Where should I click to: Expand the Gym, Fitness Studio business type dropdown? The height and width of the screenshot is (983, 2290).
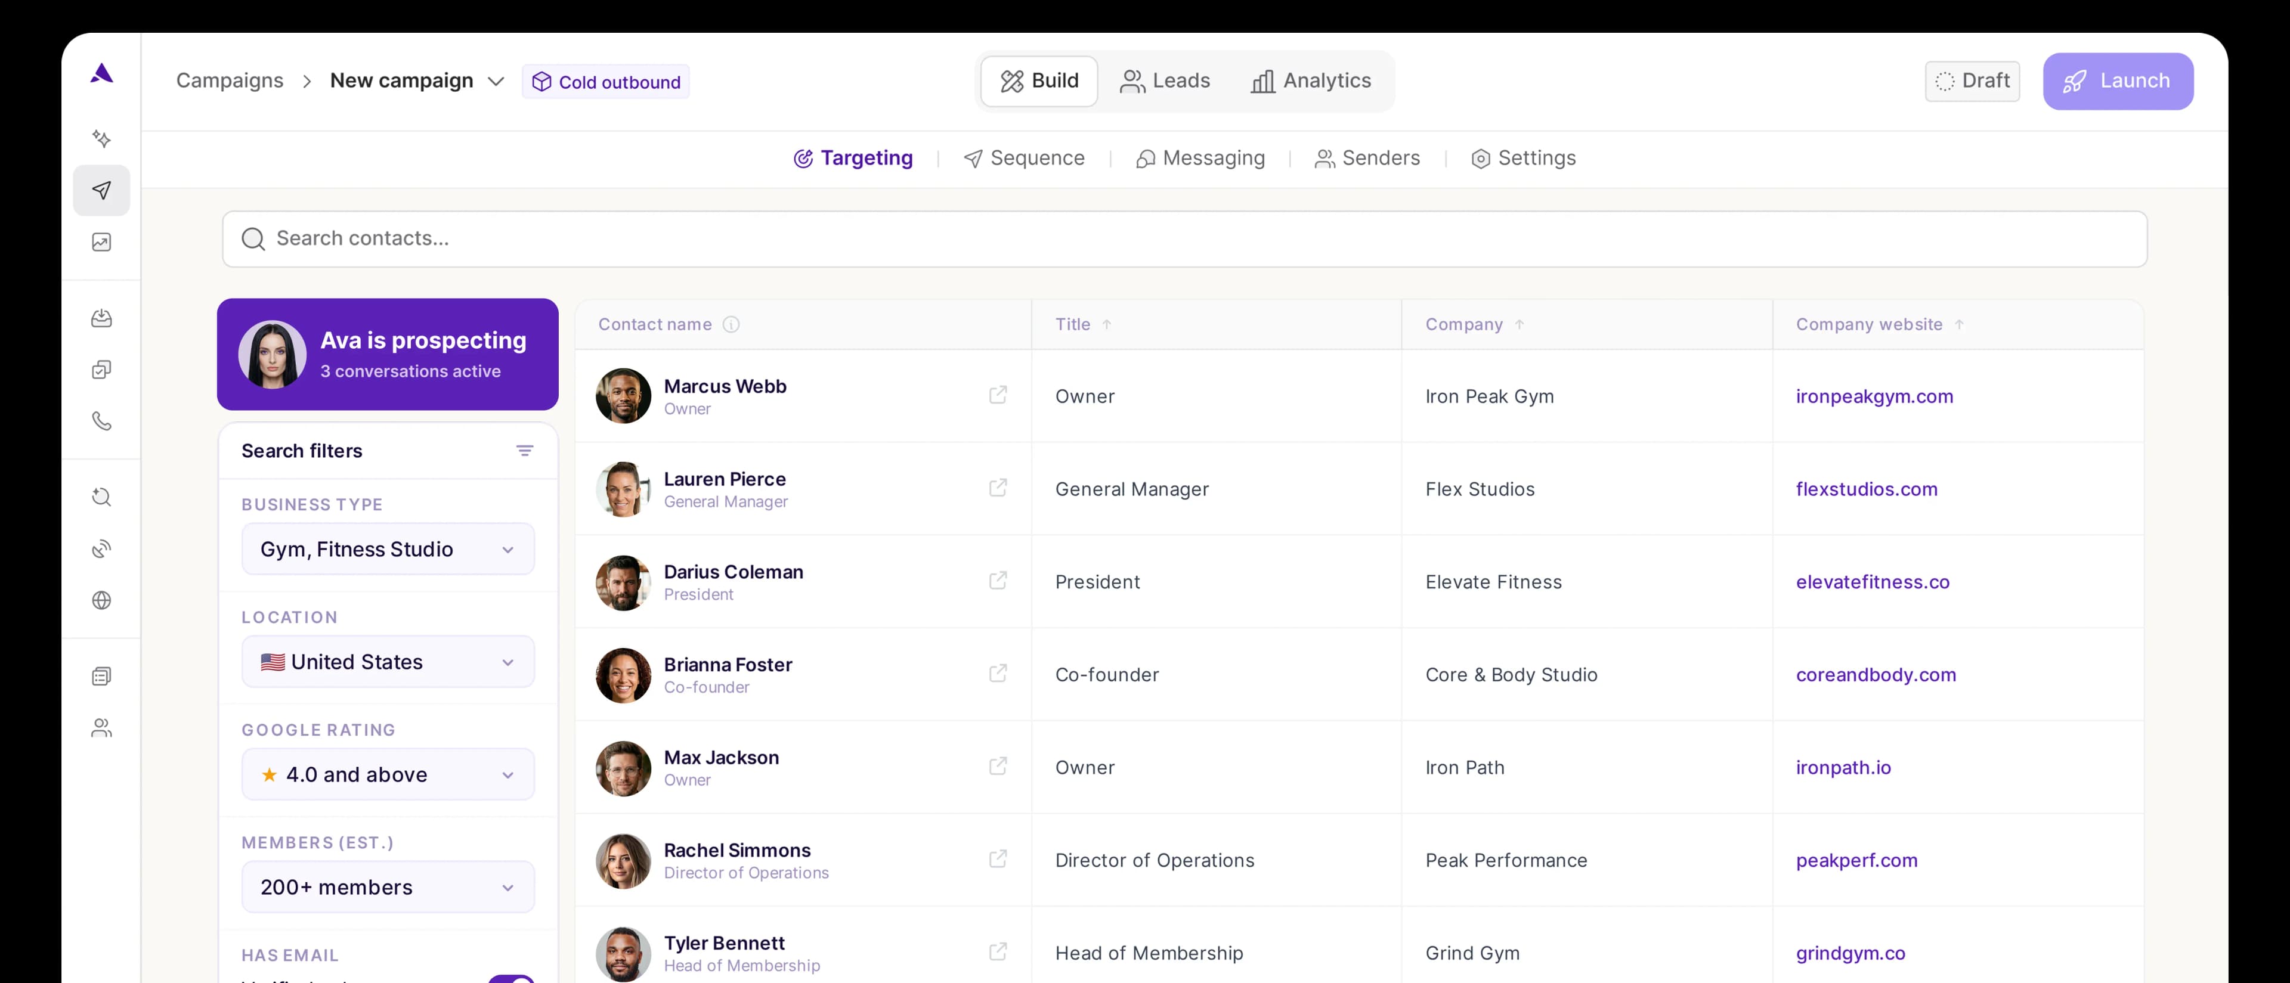(x=388, y=549)
